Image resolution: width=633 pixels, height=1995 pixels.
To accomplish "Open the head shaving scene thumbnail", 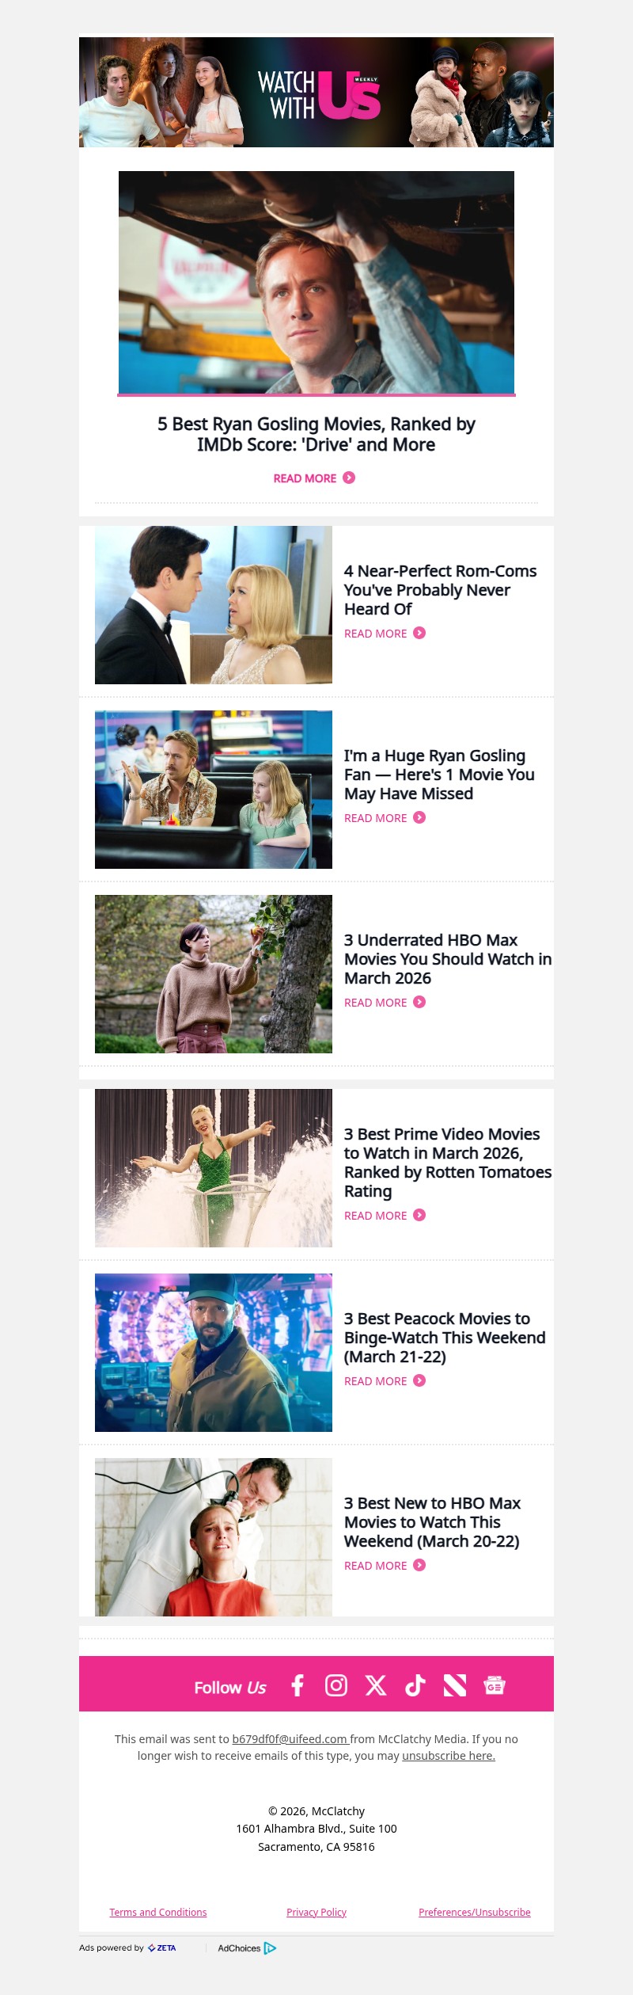I will (x=214, y=1537).
